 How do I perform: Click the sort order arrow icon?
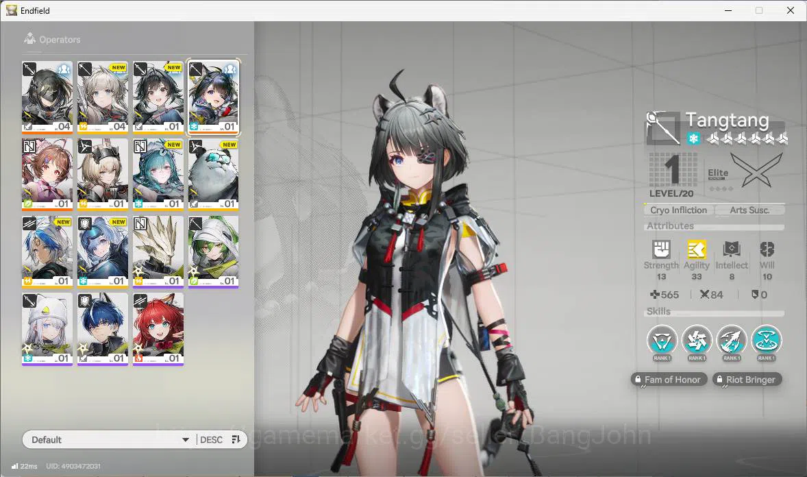point(236,439)
